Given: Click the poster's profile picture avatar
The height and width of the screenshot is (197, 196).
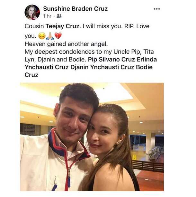Looking at the screenshot, I should 32,13.
